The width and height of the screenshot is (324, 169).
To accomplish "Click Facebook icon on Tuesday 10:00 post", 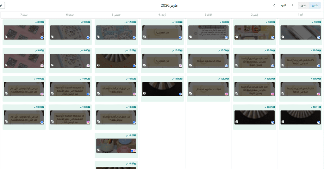I will (x=226, y=66).
